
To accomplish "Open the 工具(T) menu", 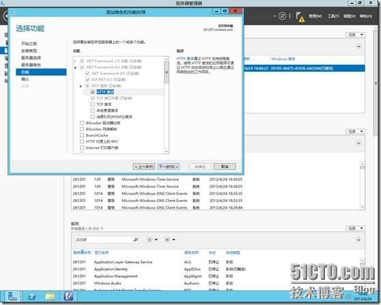I will (x=333, y=16).
